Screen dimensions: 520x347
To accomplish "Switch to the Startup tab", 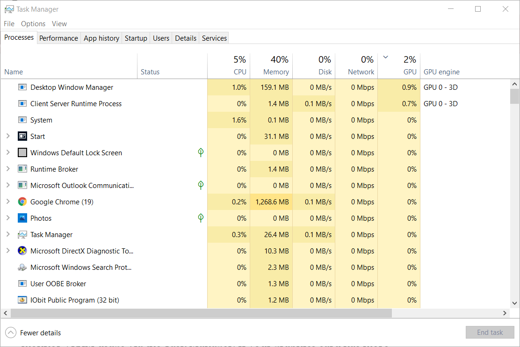I will 136,38.
